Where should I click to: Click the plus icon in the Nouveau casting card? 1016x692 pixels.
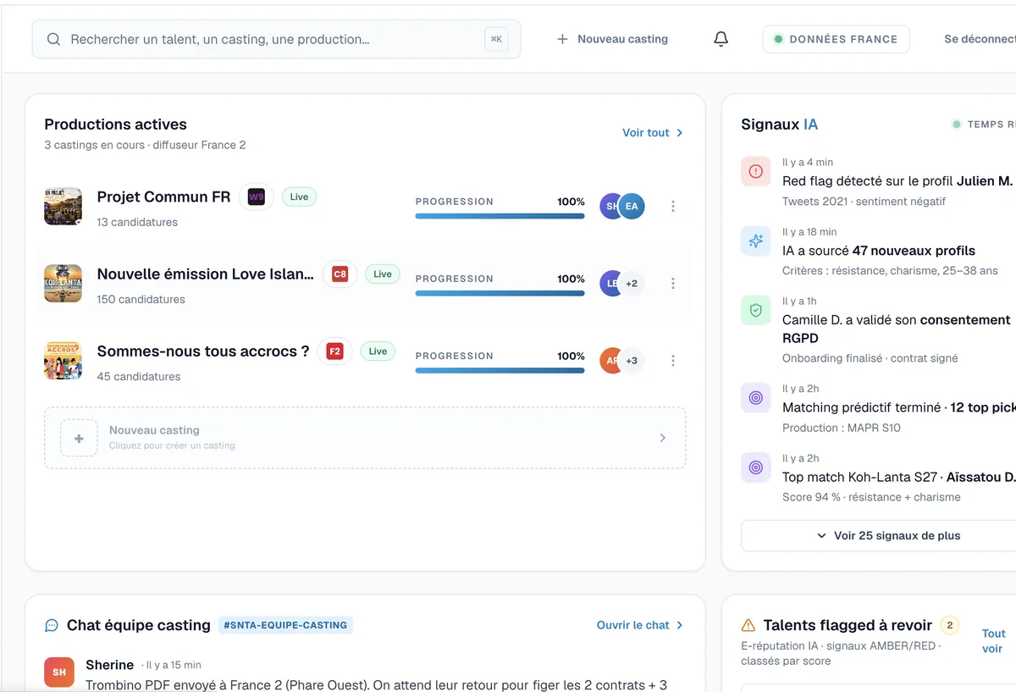tap(79, 438)
